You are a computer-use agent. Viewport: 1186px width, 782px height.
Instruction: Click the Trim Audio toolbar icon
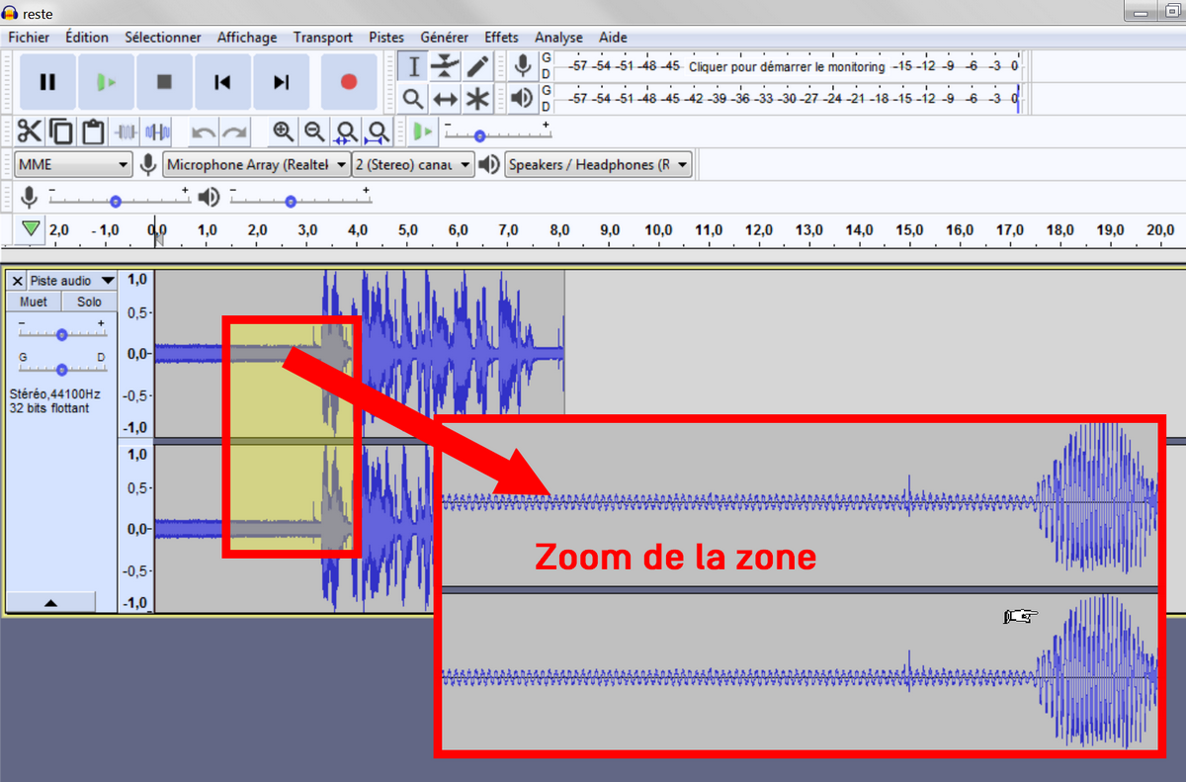coord(127,130)
